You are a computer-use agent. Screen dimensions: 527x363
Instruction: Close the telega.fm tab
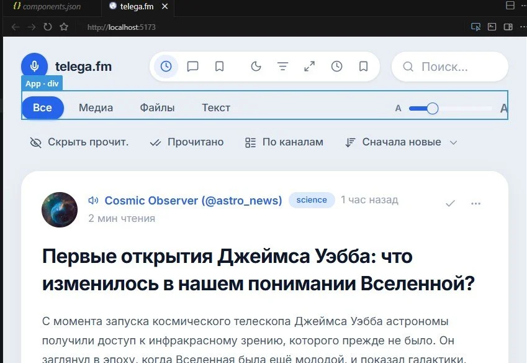[x=164, y=6]
